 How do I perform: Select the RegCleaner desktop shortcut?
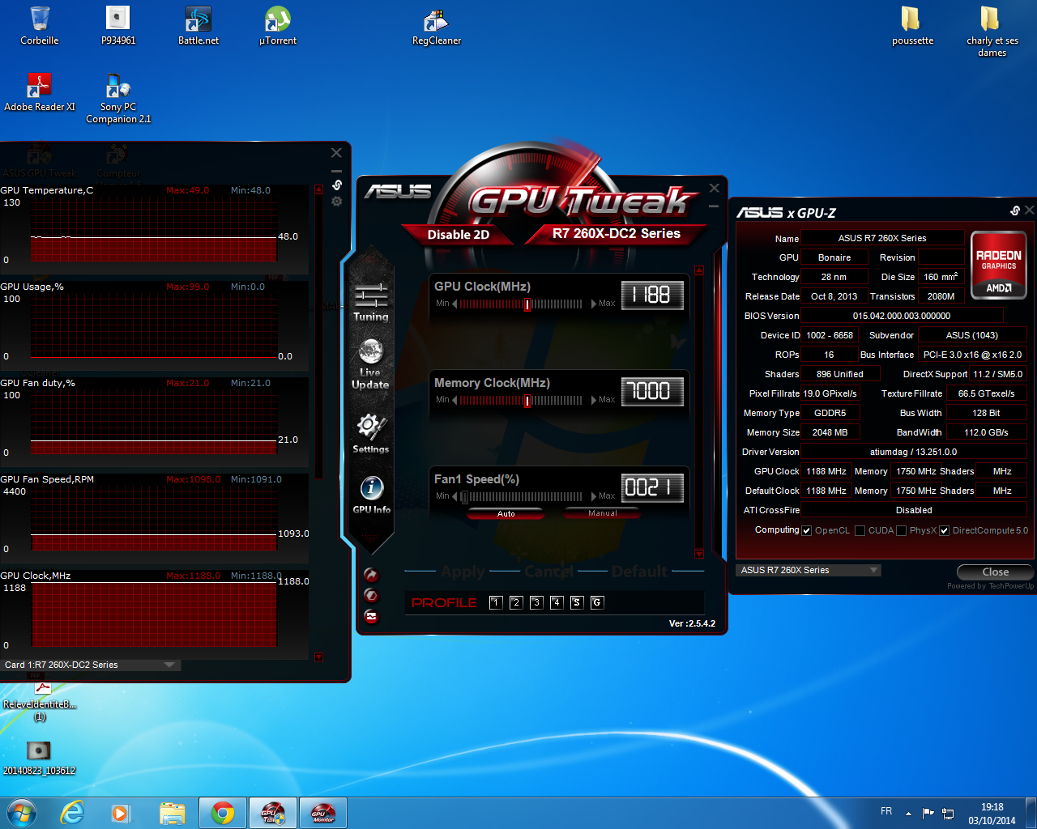click(x=437, y=26)
